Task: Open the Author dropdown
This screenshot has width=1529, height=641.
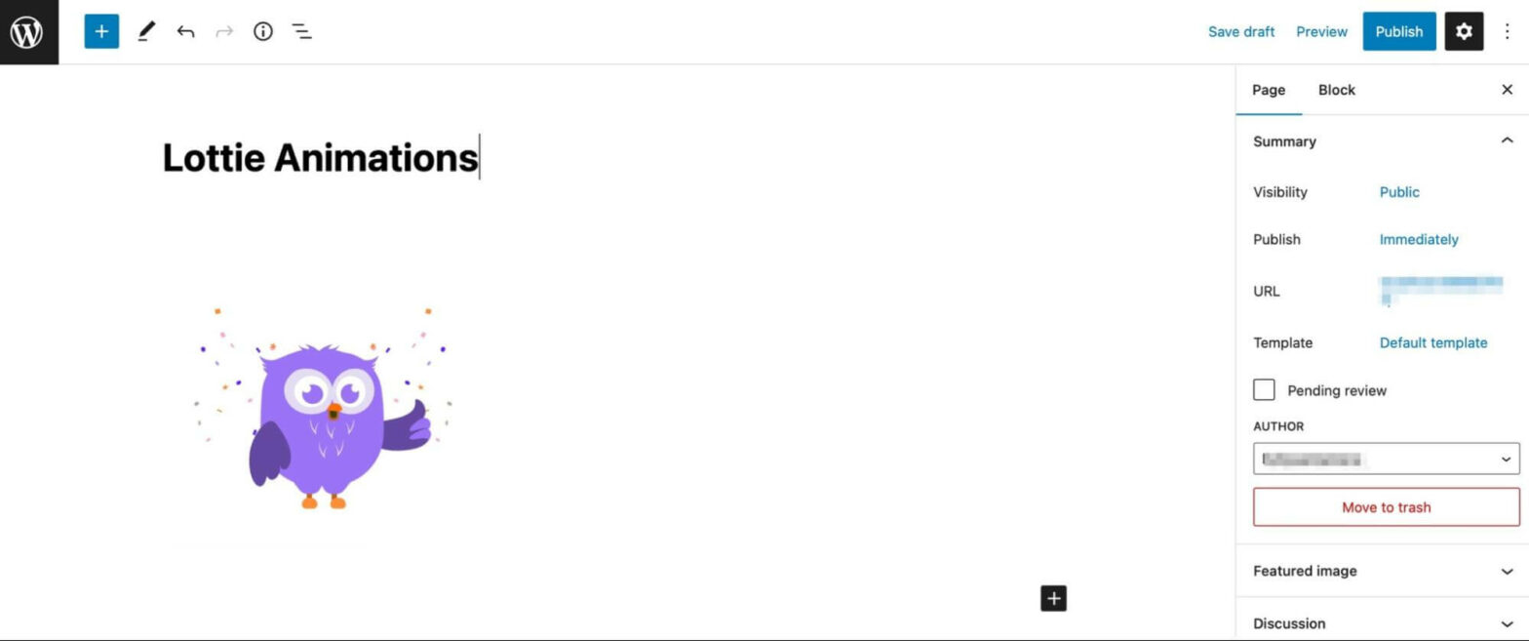Action: [x=1385, y=459]
